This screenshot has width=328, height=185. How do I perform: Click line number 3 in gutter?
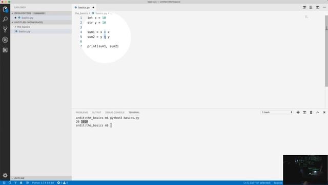81,27
